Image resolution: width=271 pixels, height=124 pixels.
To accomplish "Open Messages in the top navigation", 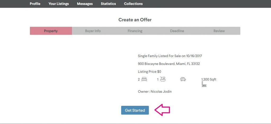I will (85, 4).
